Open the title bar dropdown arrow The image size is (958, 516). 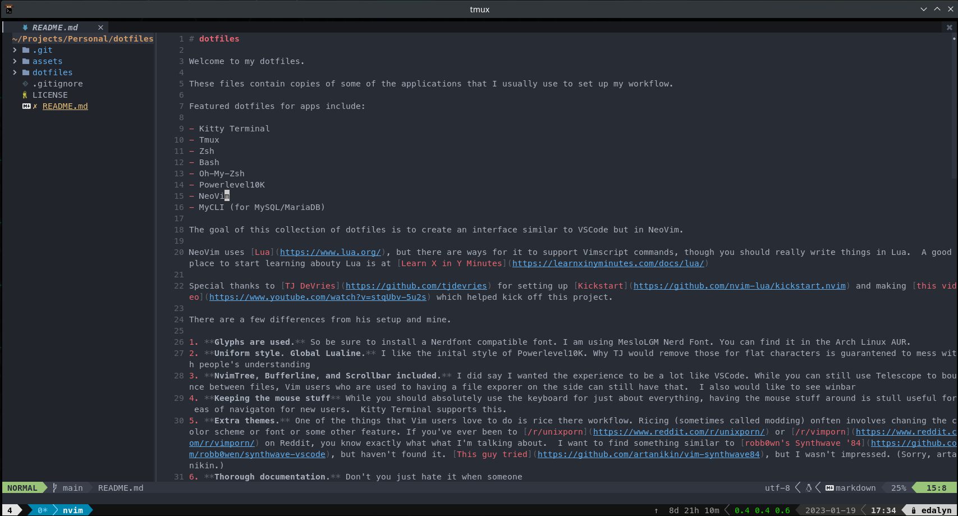point(923,9)
